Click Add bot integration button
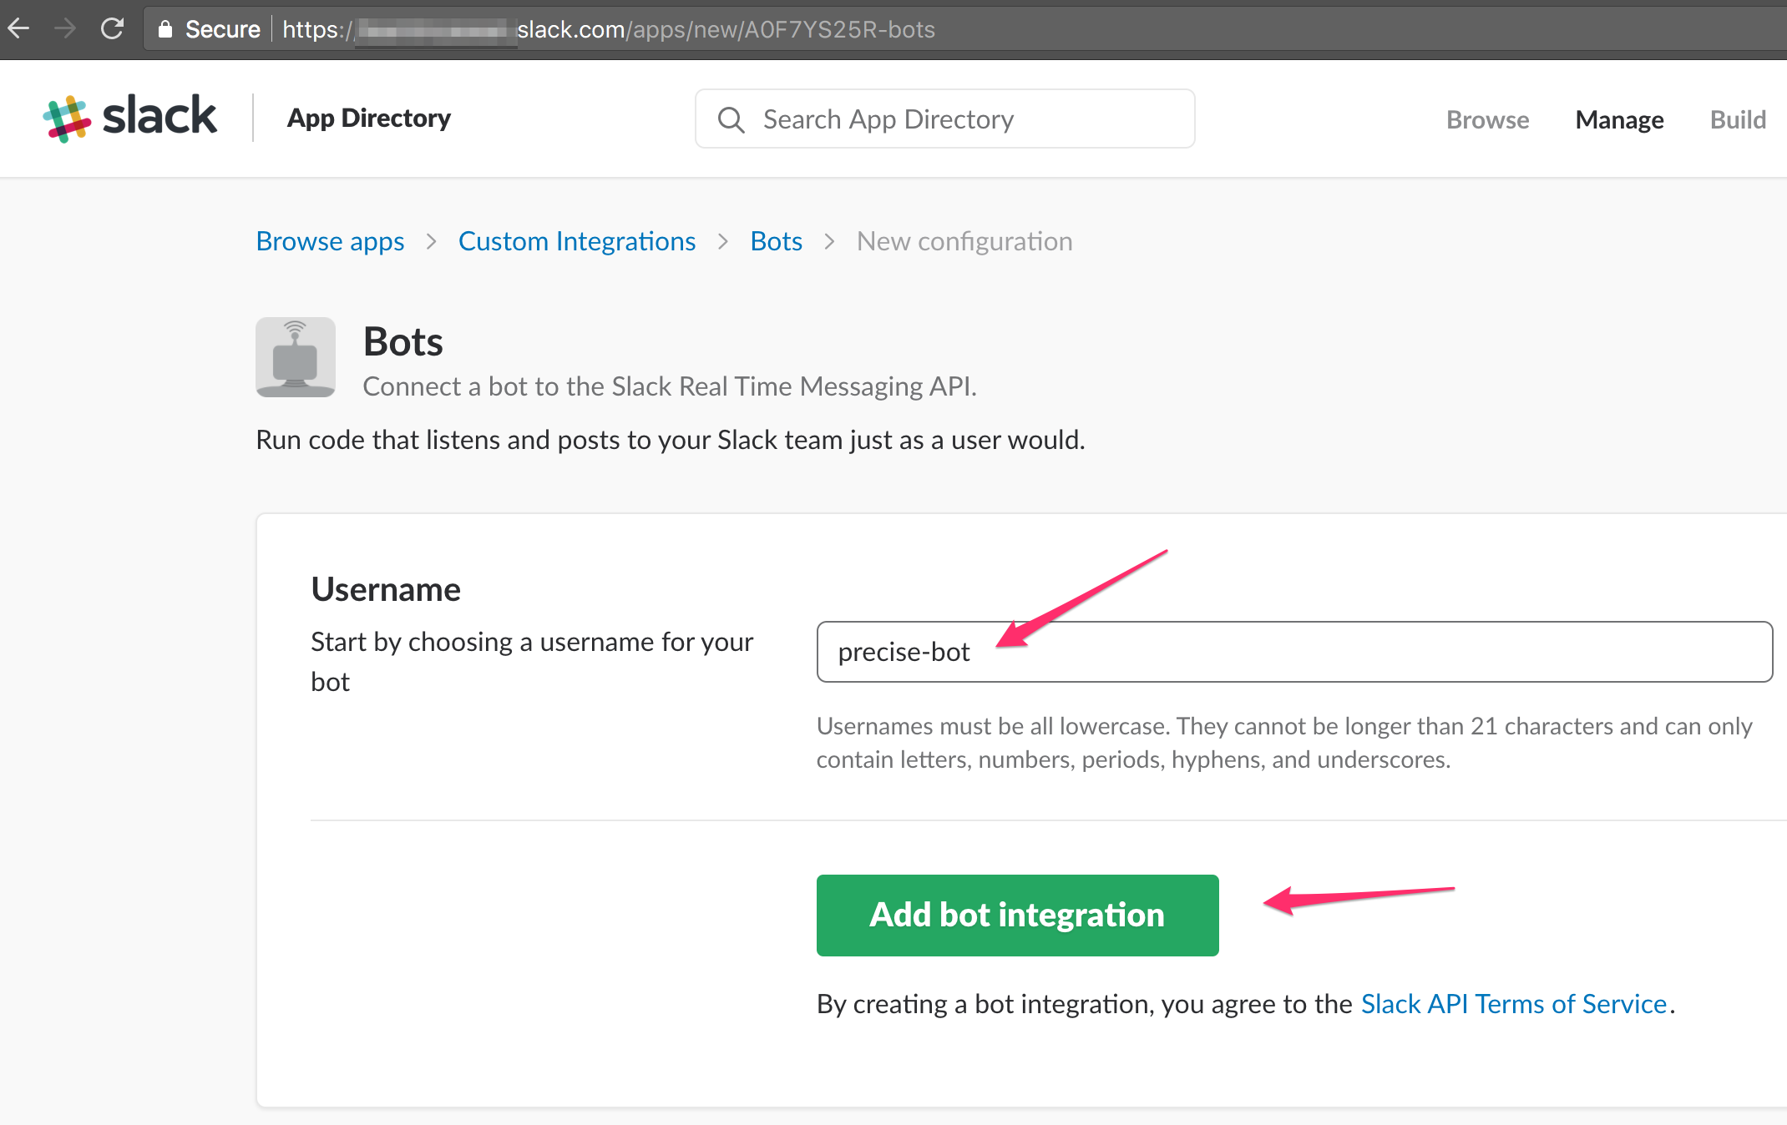Image resolution: width=1787 pixels, height=1125 pixels. 1017,915
